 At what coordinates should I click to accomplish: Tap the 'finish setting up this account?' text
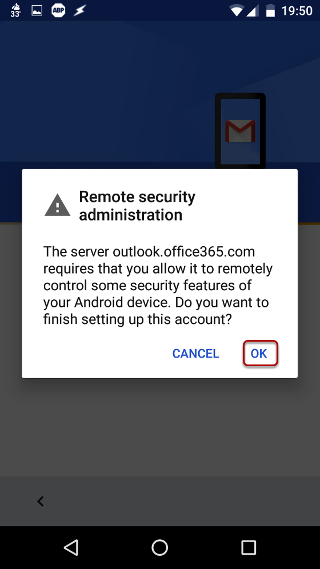138,320
